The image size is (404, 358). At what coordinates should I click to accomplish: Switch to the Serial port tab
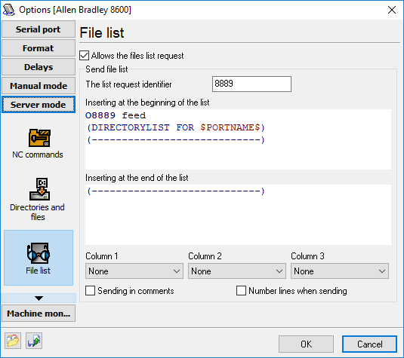[39, 29]
